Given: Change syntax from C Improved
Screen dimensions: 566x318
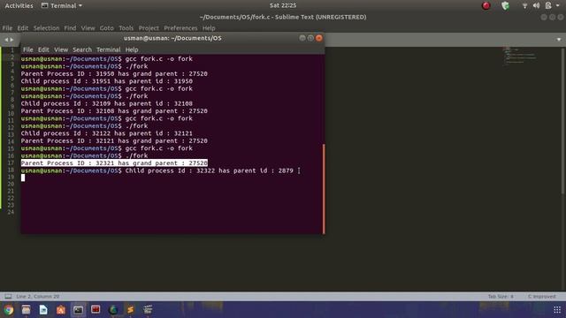Looking at the screenshot, I should tap(542, 297).
